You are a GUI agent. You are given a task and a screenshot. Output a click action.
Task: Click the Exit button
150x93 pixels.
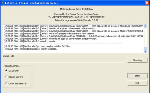[x=137, y=83]
